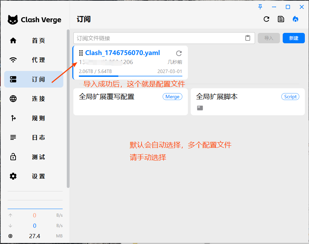Click the rules branch icon
This screenshot has height=244, width=309.
point(13,118)
